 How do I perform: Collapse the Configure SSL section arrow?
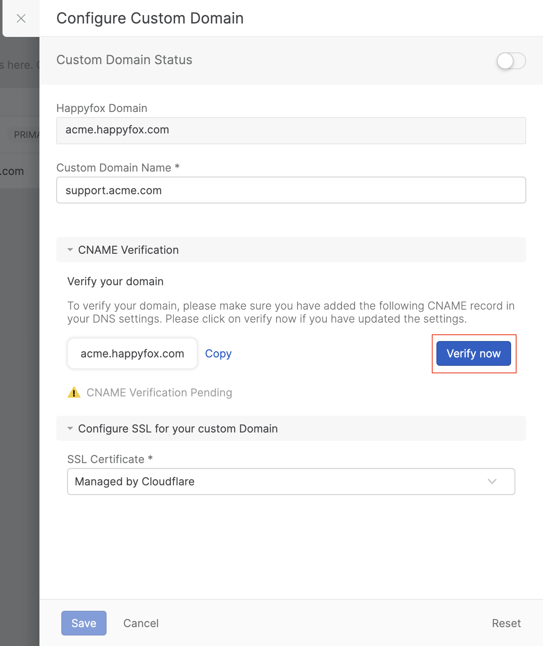(70, 428)
